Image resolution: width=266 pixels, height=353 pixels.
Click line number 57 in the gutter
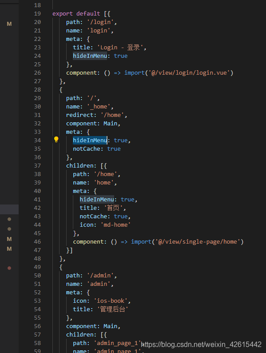pyautogui.click(x=37, y=334)
